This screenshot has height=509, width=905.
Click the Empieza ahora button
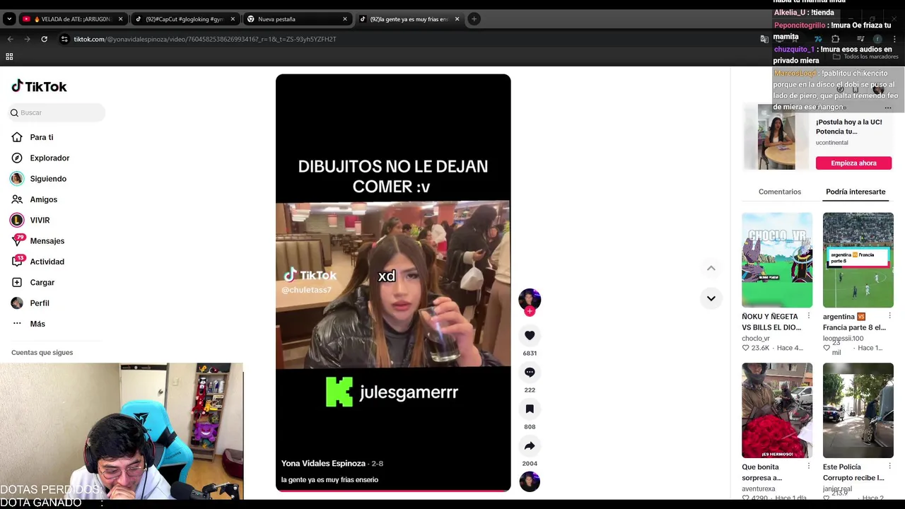(x=853, y=163)
